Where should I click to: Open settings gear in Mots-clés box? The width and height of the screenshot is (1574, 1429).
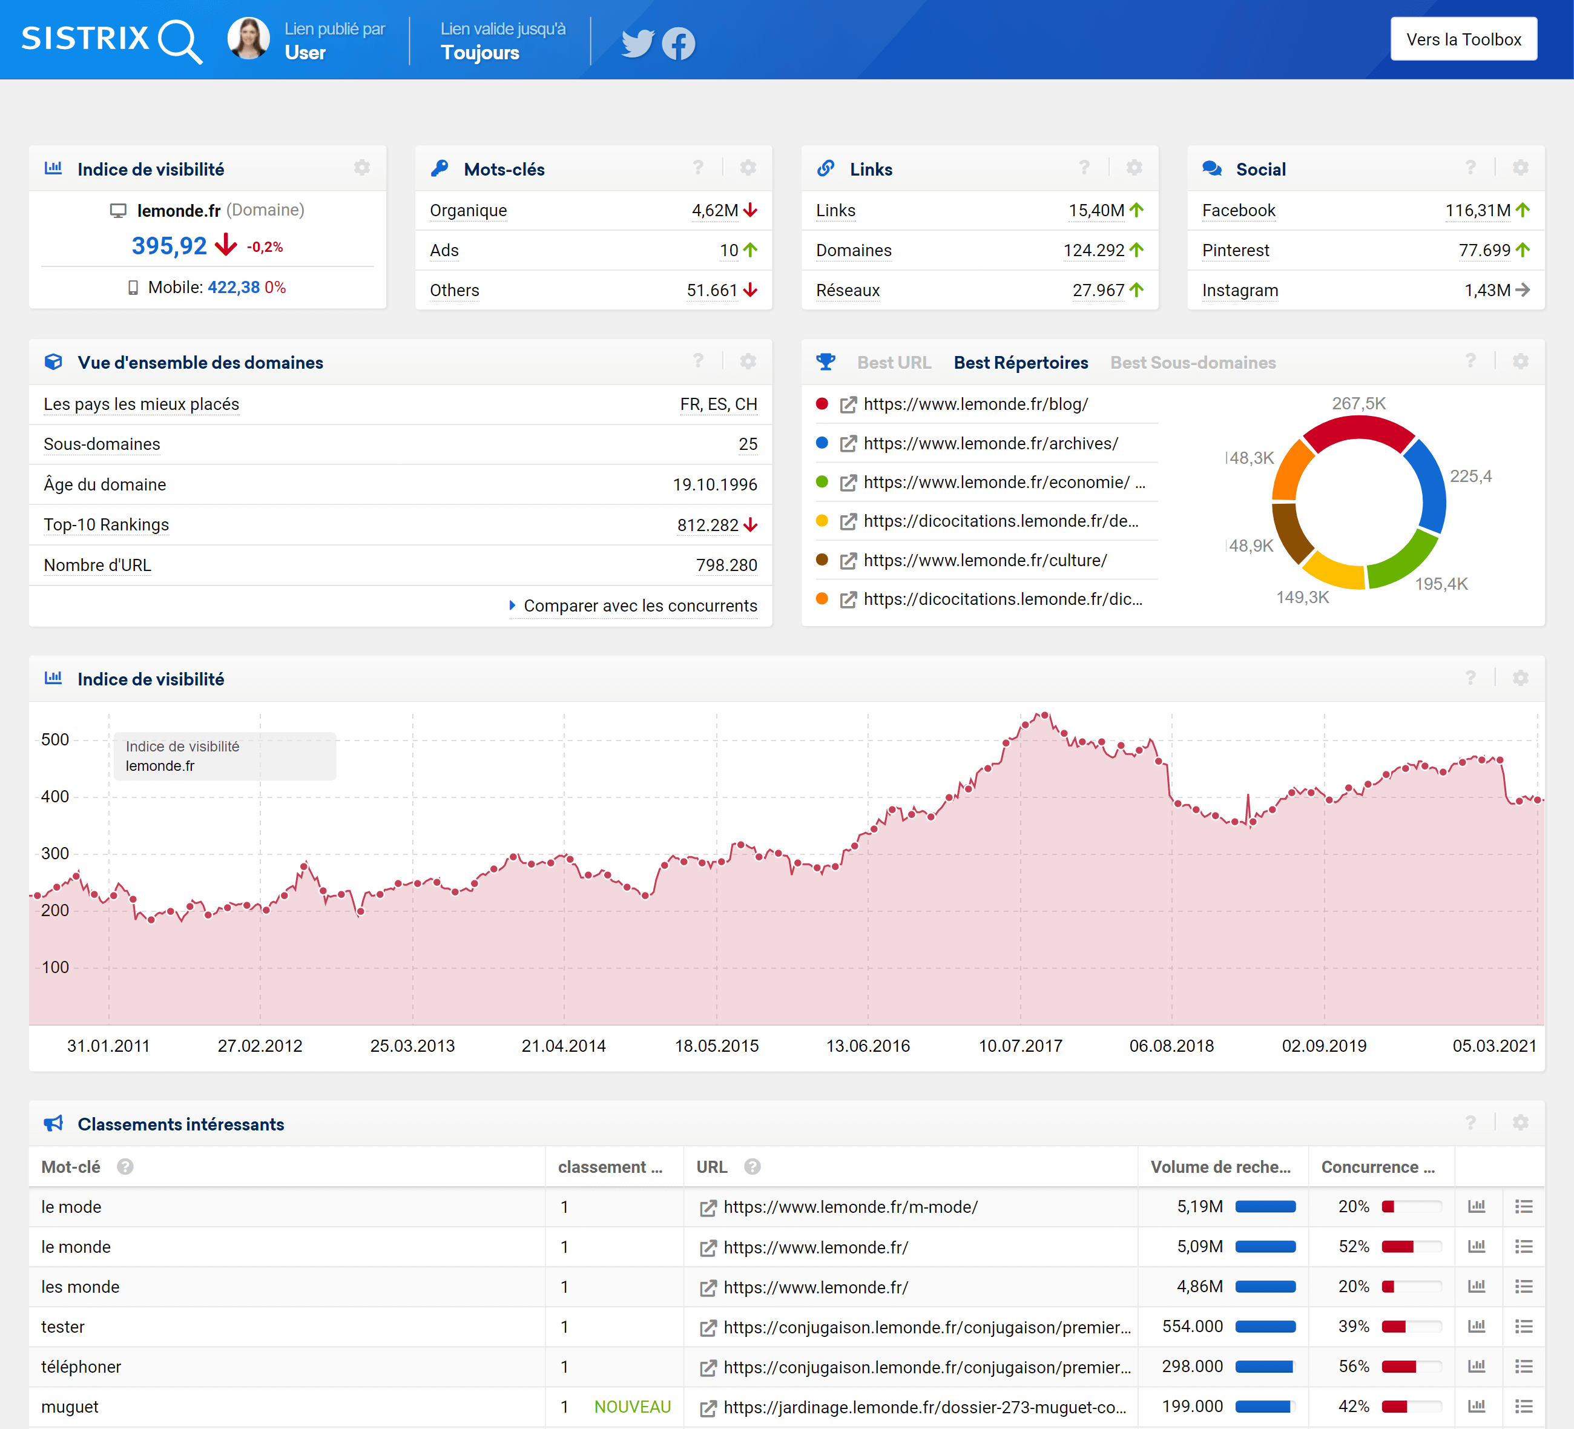pyautogui.click(x=748, y=168)
